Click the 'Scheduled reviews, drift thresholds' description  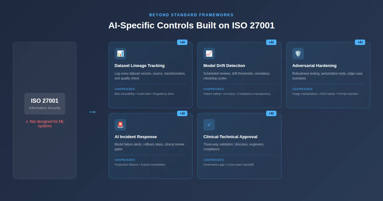(237, 76)
